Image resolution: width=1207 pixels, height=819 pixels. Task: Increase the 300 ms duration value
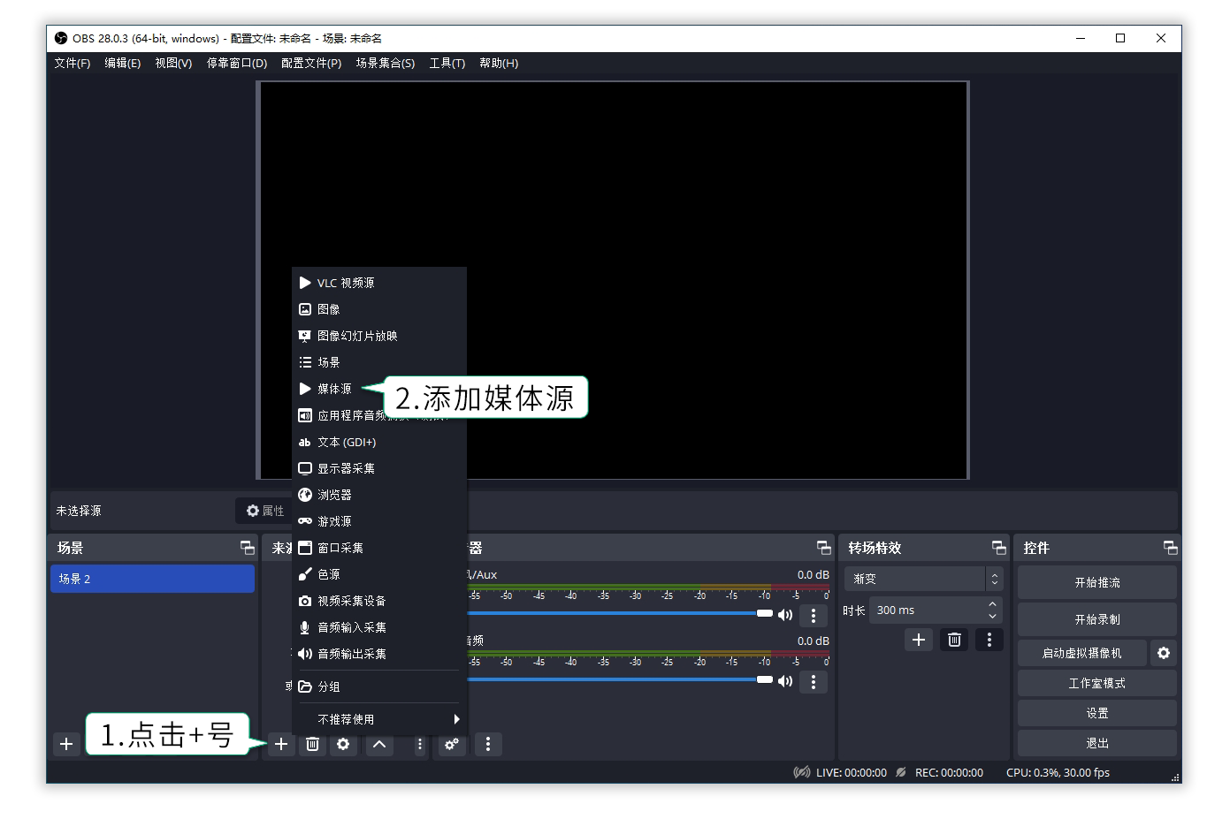click(x=992, y=605)
